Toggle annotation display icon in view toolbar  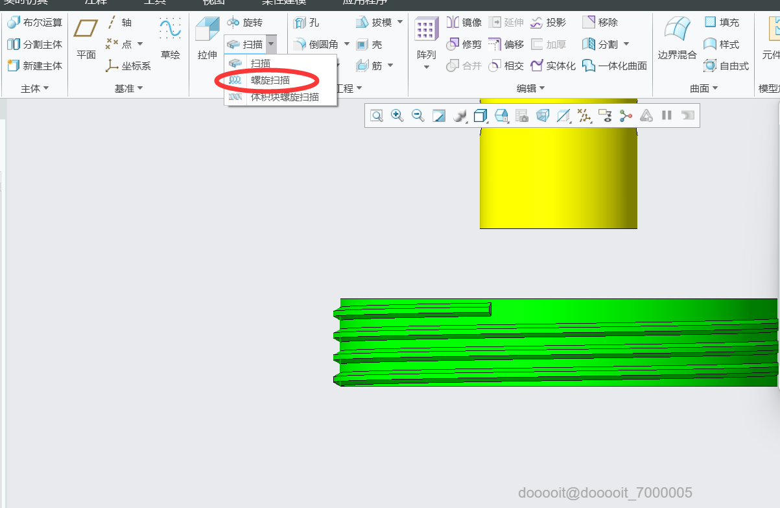(x=605, y=115)
